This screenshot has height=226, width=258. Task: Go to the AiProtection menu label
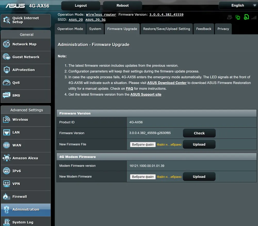(23, 70)
